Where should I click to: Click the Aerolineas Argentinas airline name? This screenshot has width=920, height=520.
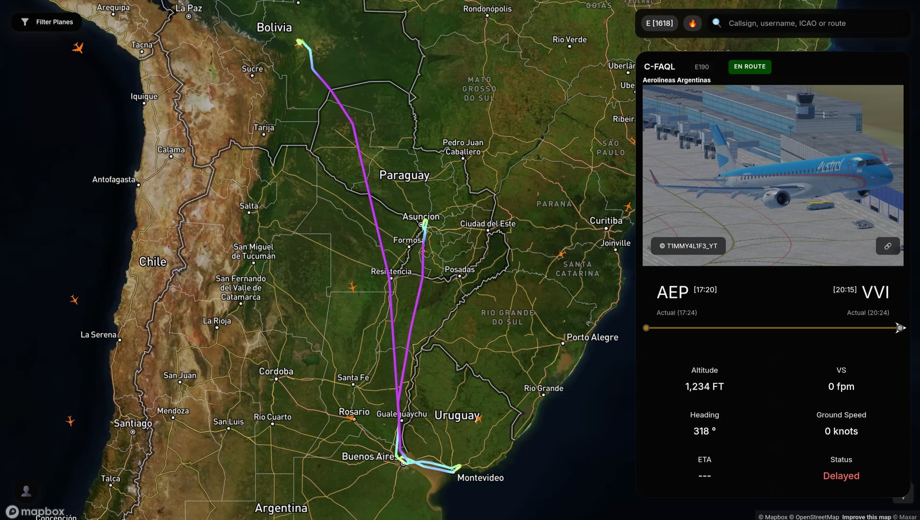(677, 80)
